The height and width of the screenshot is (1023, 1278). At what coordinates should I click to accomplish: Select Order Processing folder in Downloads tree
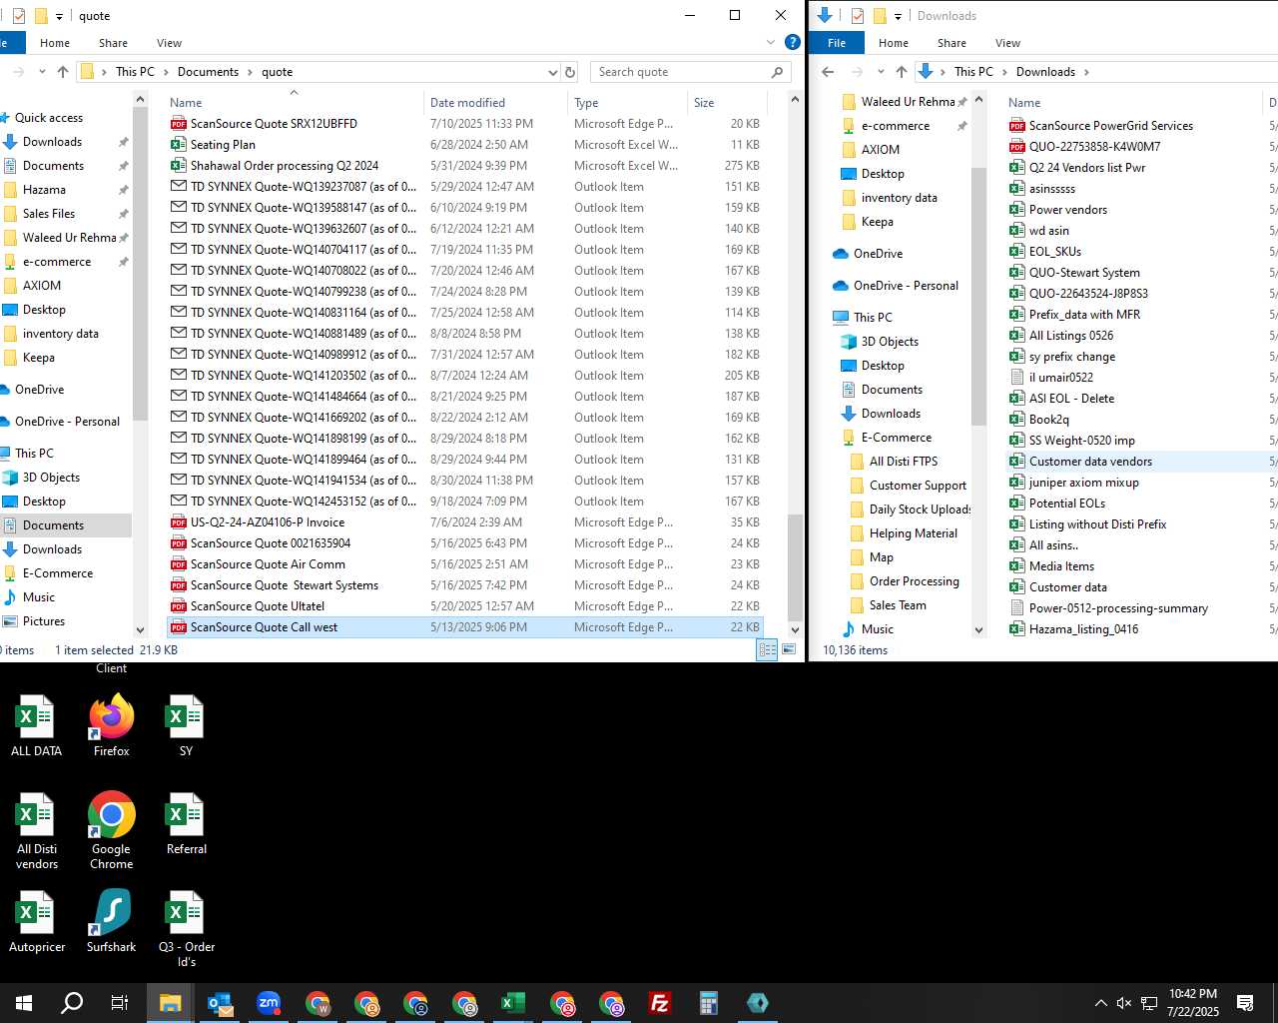(x=914, y=581)
